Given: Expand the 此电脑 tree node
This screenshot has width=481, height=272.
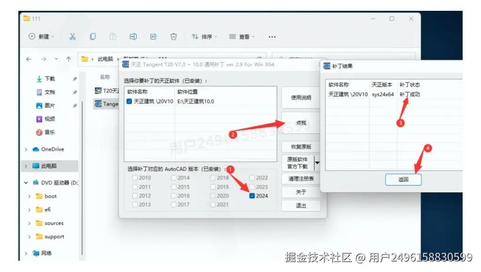Looking at the screenshot, I should pyautogui.click(x=26, y=166).
